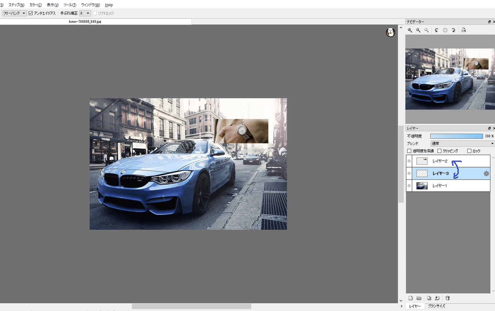Image resolution: width=495 pixels, height=311 pixels.
Task: Undock the レイヤー panel
Action: point(490,128)
